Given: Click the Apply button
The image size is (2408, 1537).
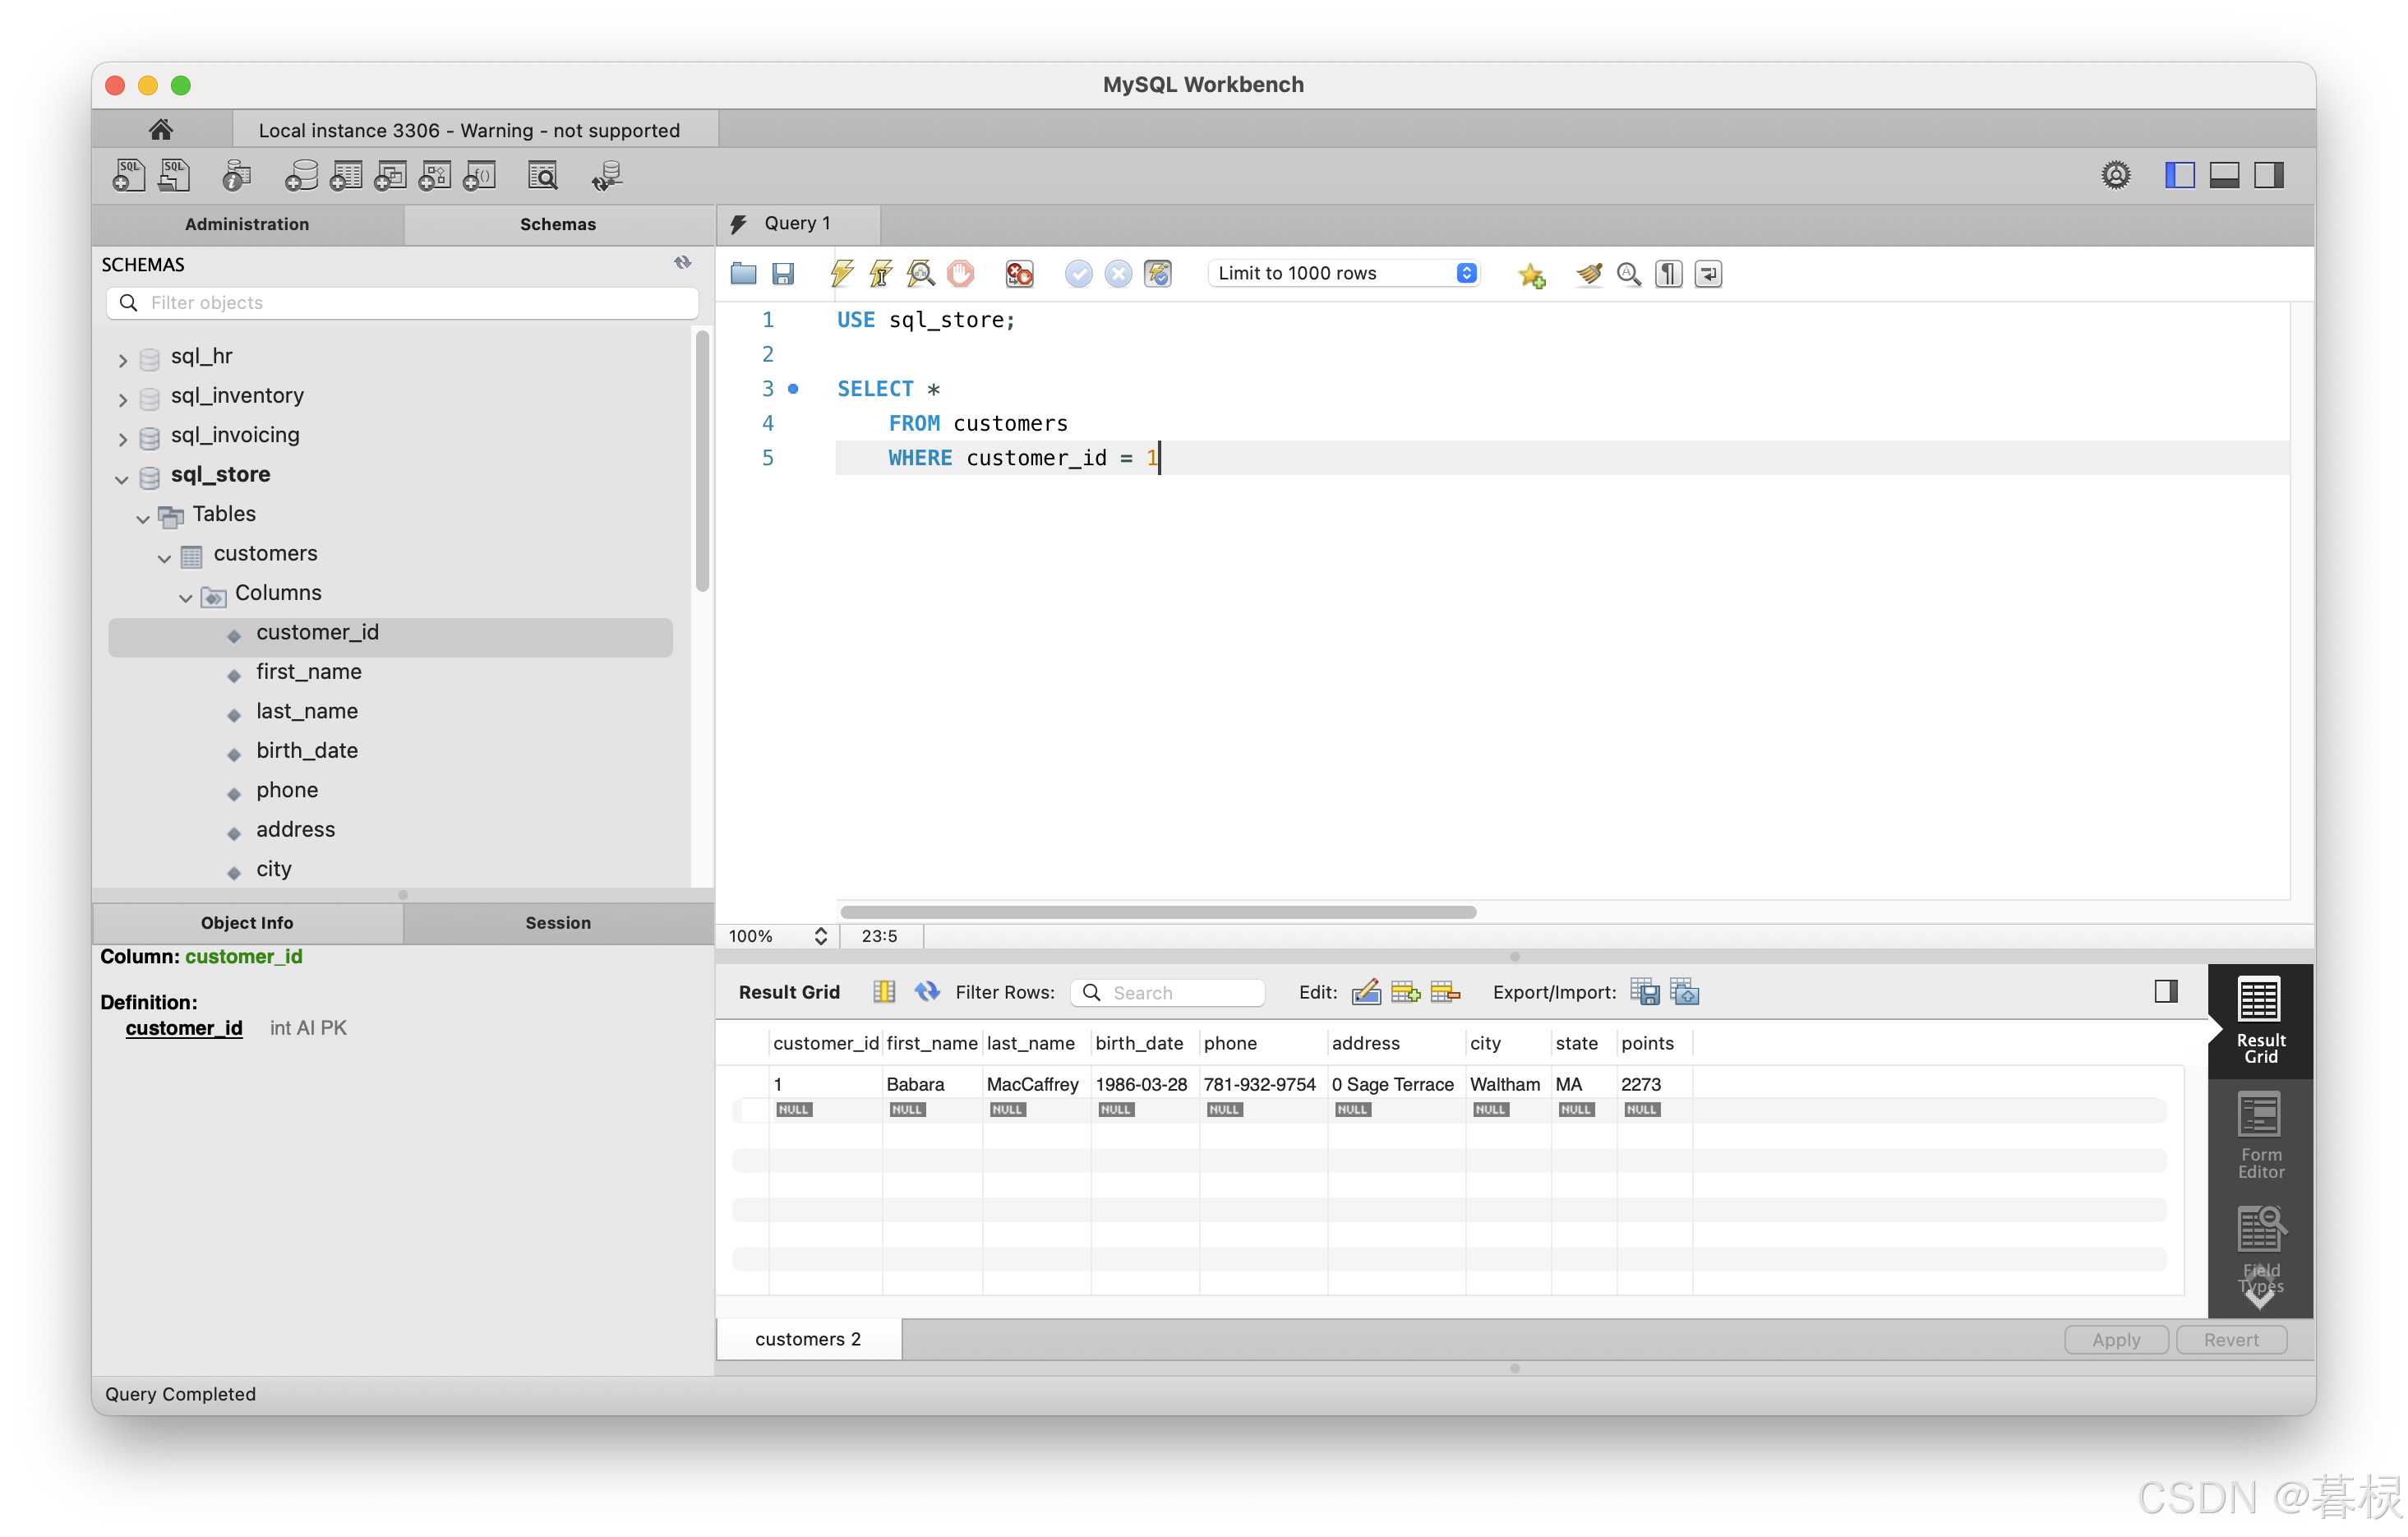Looking at the screenshot, I should click(x=2115, y=1339).
